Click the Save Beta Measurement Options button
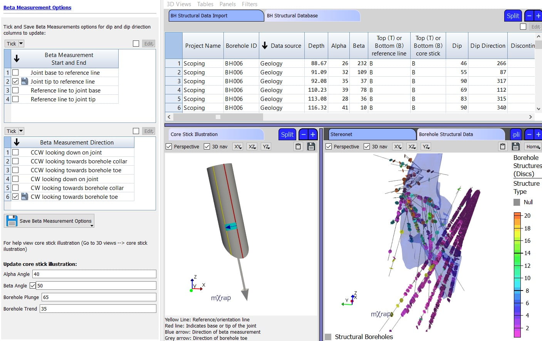542x341 pixels. [49, 220]
